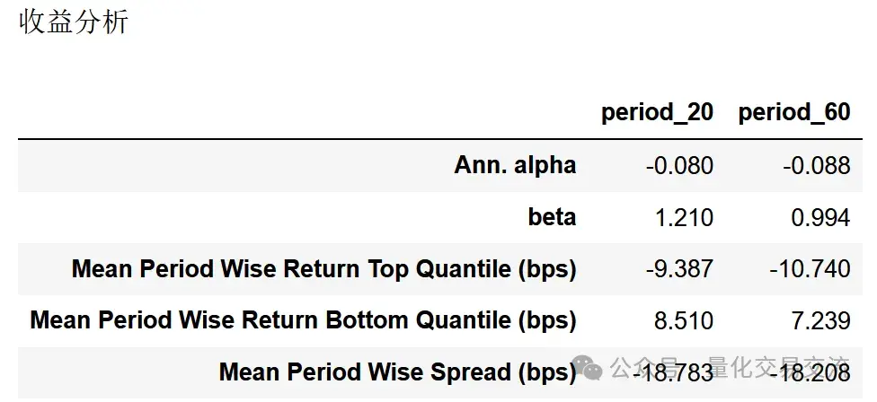Select the period_20 column header
Image resolution: width=877 pixels, height=402 pixels.
click(657, 112)
